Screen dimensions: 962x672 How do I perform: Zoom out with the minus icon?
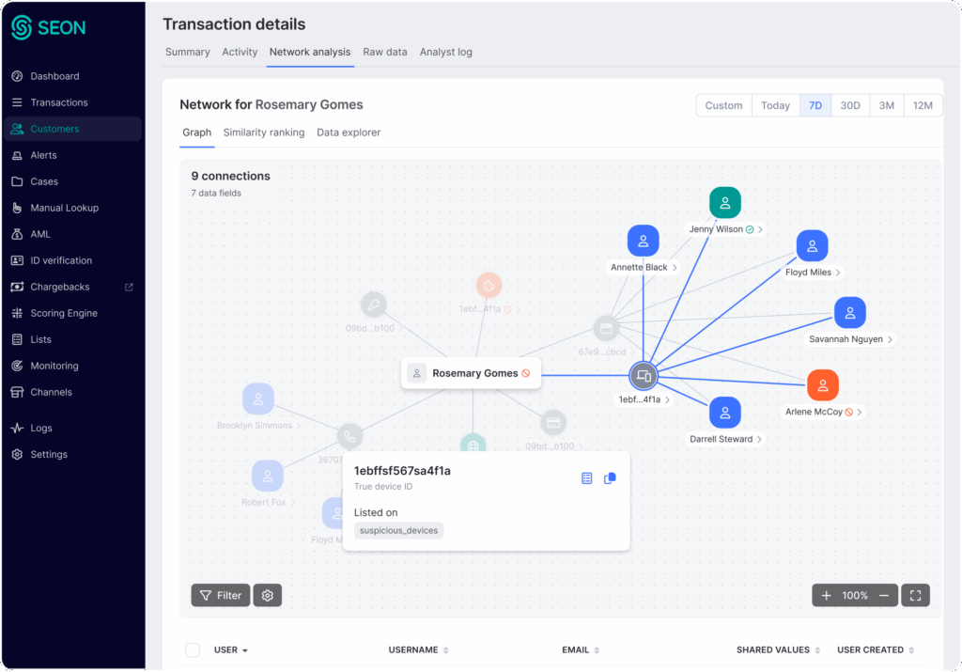[x=883, y=595]
